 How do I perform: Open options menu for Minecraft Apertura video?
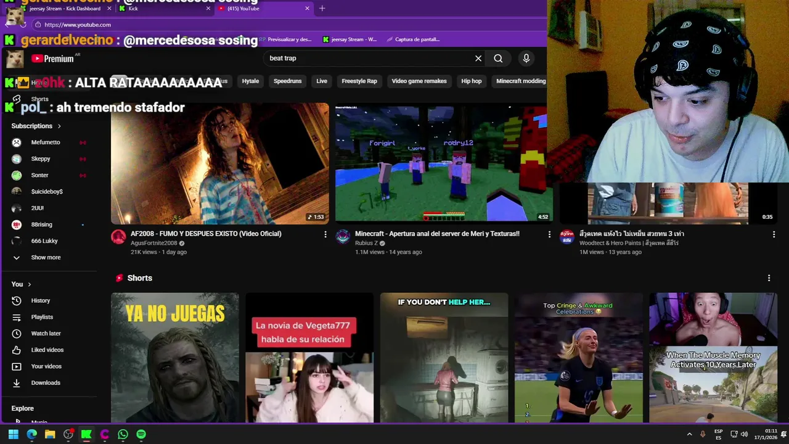click(x=549, y=234)
